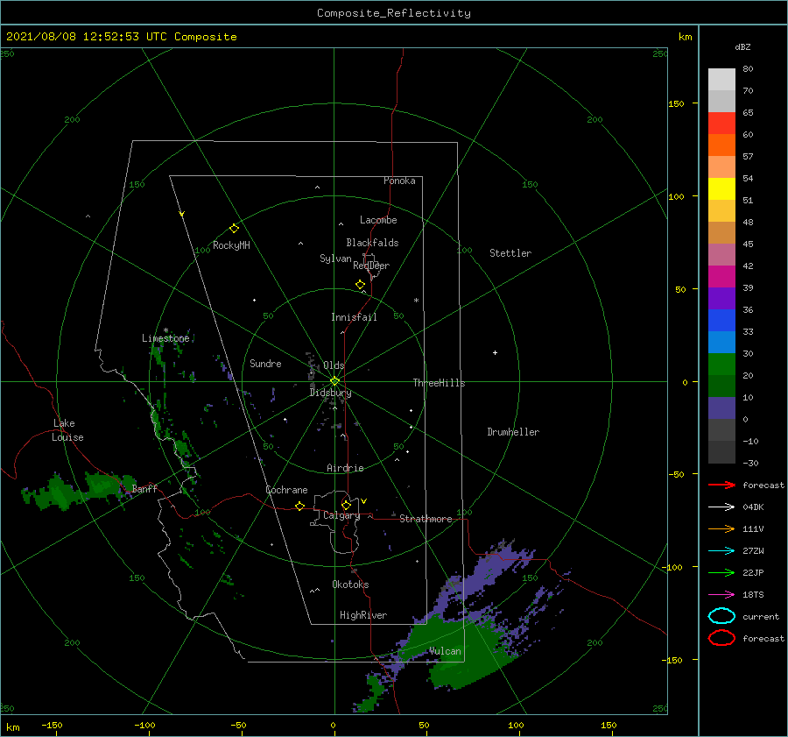Click the cyan 27ZW arrow icon
Image resolution: width=788 pixels, height=737 pixels.
tap(721, 551)
